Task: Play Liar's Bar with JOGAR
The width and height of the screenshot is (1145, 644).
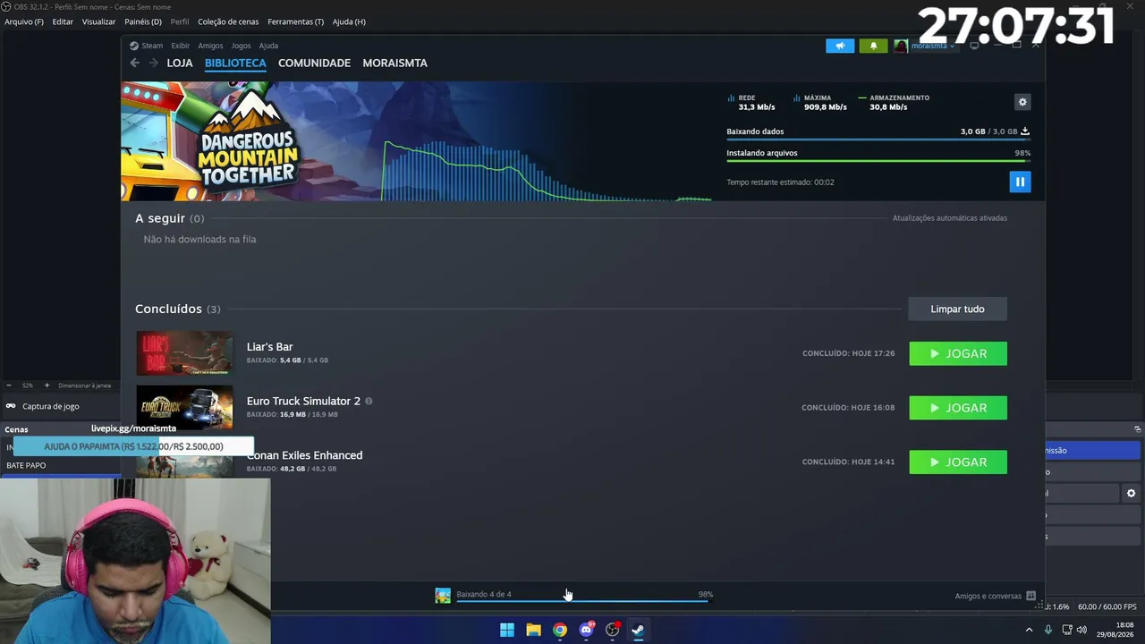Action: [x=958, y=353]
